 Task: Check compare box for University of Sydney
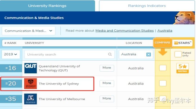pyautogui.click(x=163, y=83)
